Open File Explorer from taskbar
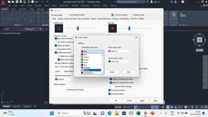 [117, 113]
